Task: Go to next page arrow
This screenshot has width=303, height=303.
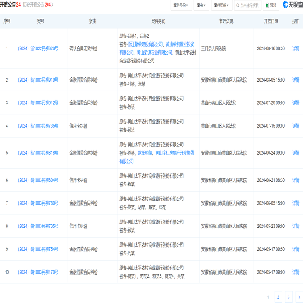Action: pyautogui.click(x=299, y=297)
